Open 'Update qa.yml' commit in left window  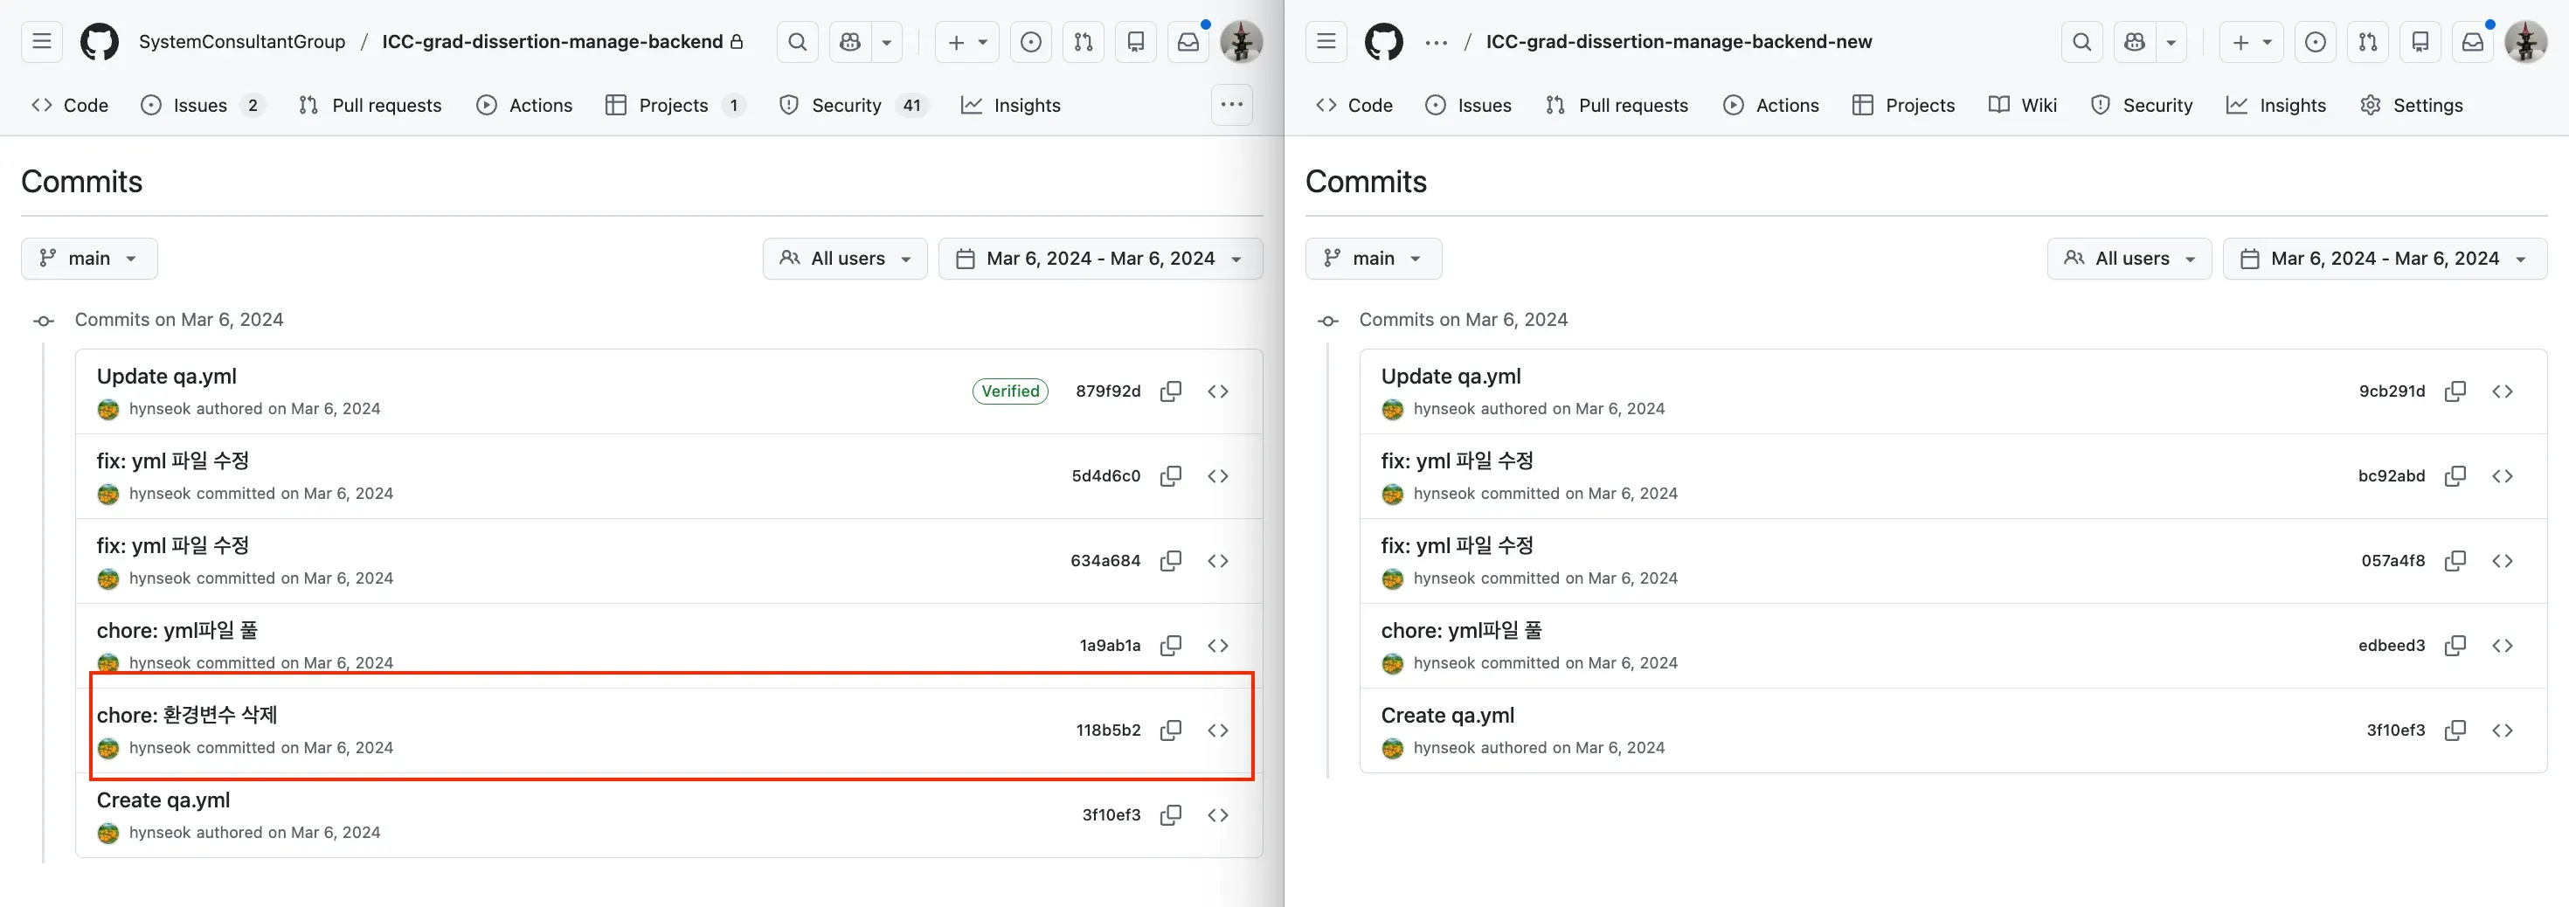[167, 377]
